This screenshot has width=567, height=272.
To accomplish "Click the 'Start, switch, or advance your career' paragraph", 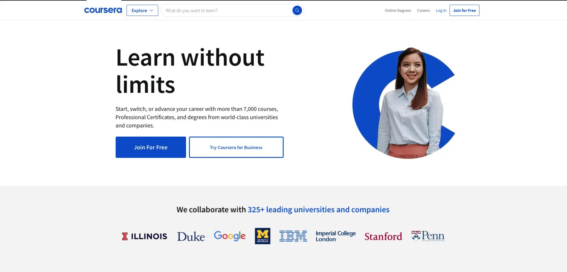I will pyautogui.click(x=197, y=117).
